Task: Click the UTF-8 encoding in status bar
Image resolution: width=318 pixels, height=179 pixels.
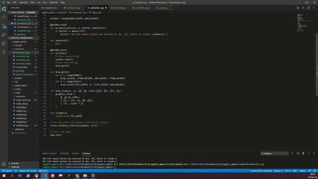Action: click(287, 171)
